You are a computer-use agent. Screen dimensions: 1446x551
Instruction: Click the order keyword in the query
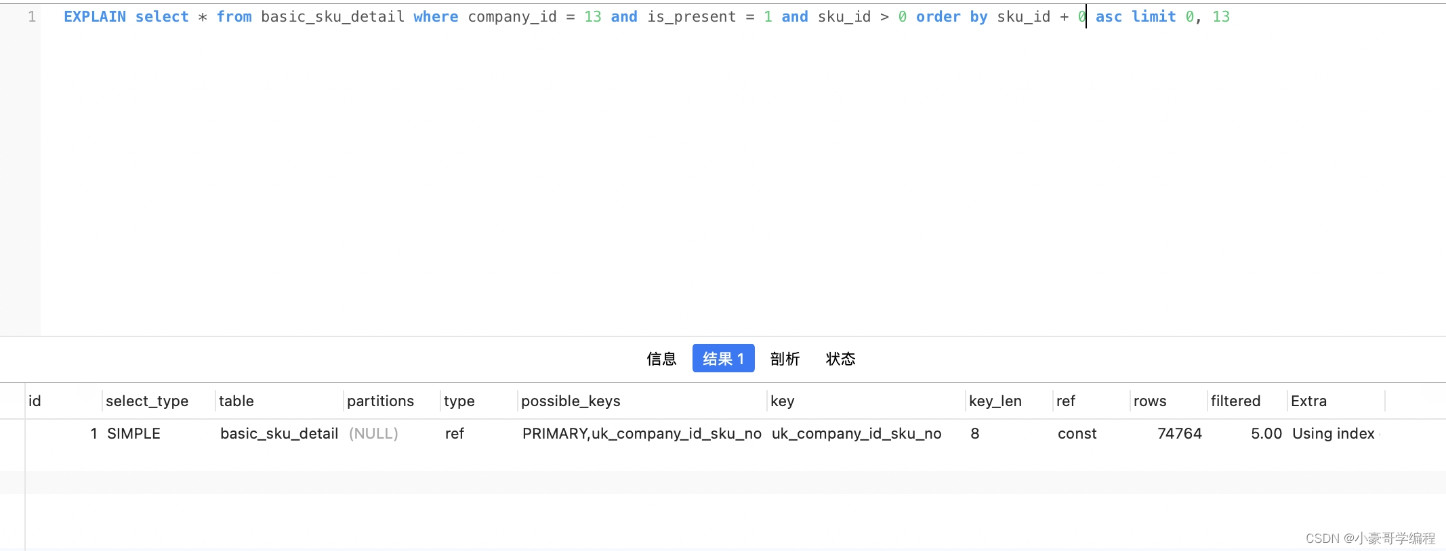938,16
